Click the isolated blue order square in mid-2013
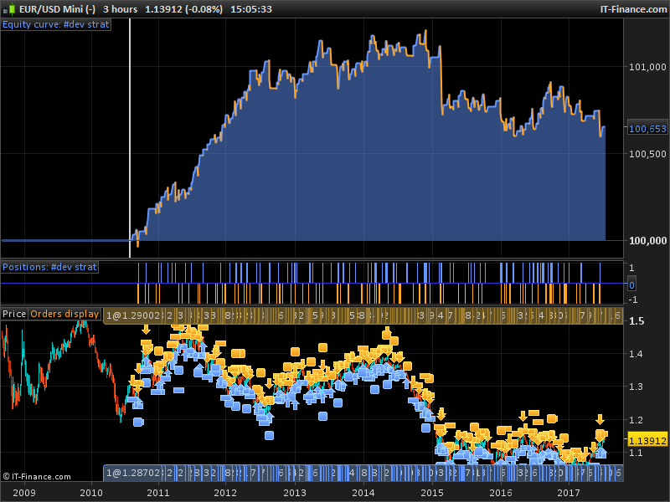Image resolution: width=670 pixels, height=502 pixels. pyautogui.click(x=323, y=416)
